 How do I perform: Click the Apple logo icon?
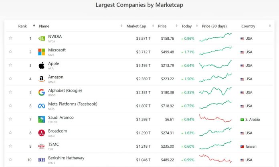[x=41, y=65]
